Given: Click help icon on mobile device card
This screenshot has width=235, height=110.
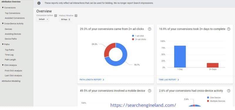Looking at the screenshot, I should pyautogui.click(x=150, y=91).
